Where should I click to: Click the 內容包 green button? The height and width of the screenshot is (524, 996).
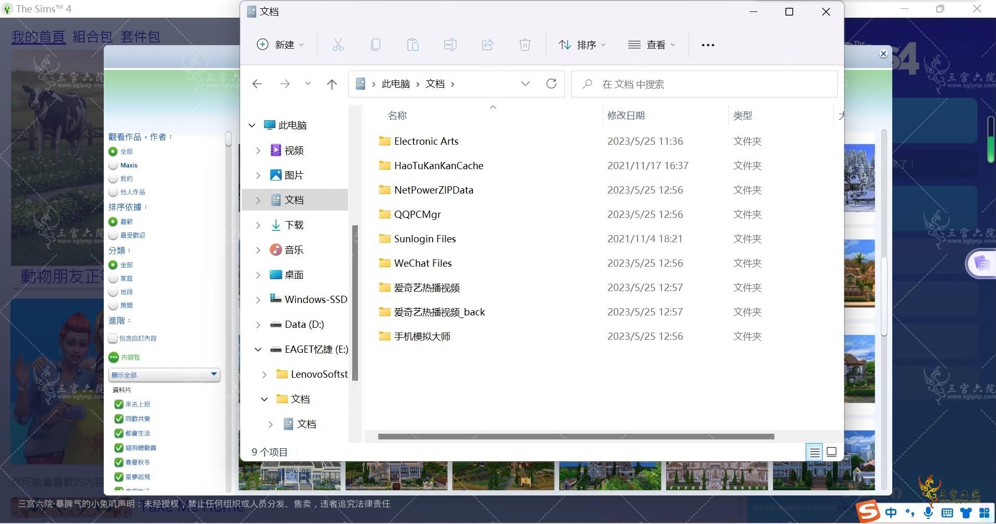click(x=114, y=357)
